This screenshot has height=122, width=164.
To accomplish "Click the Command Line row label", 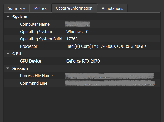I will (x=34, y=83).
